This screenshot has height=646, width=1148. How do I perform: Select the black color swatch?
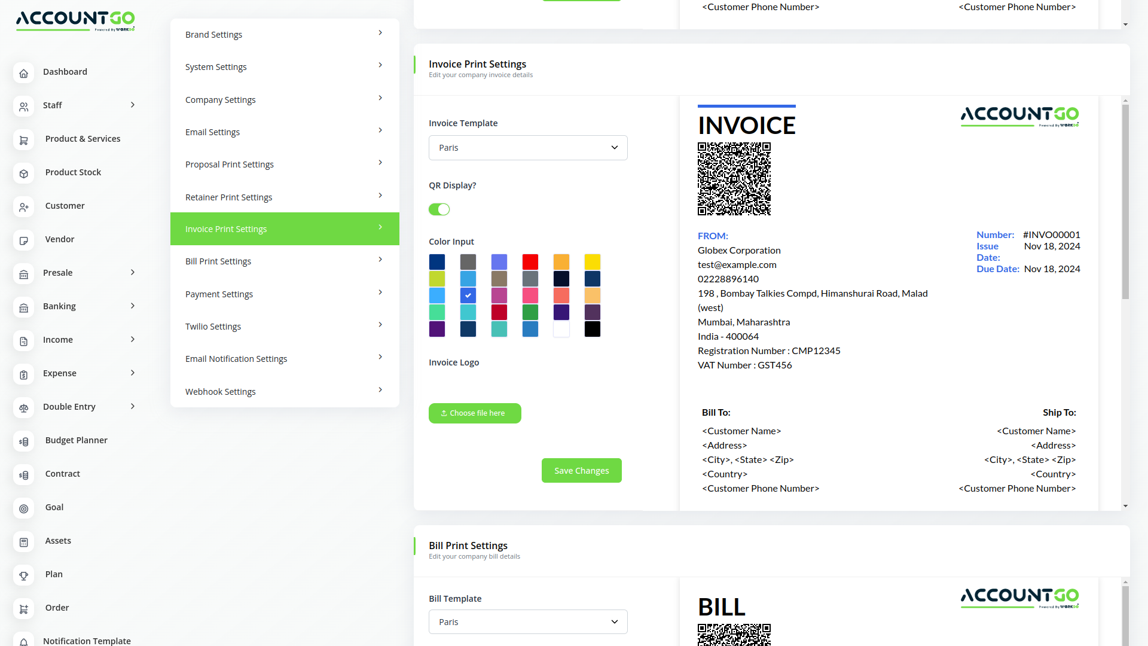click(592, 328)
